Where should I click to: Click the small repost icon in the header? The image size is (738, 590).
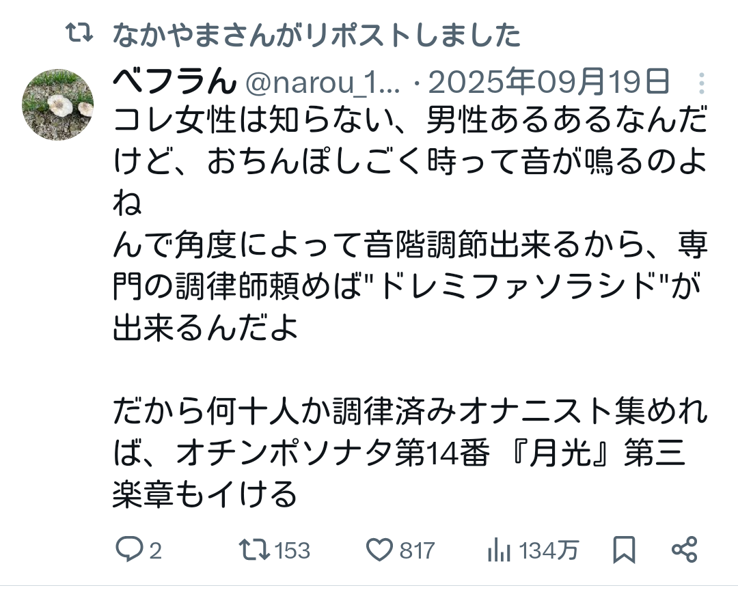78,33
